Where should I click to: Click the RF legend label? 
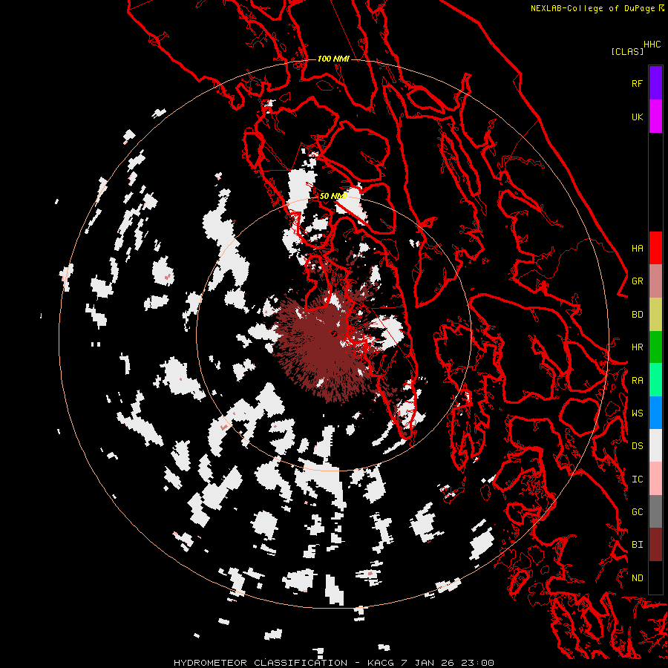[x=637, y=83]
